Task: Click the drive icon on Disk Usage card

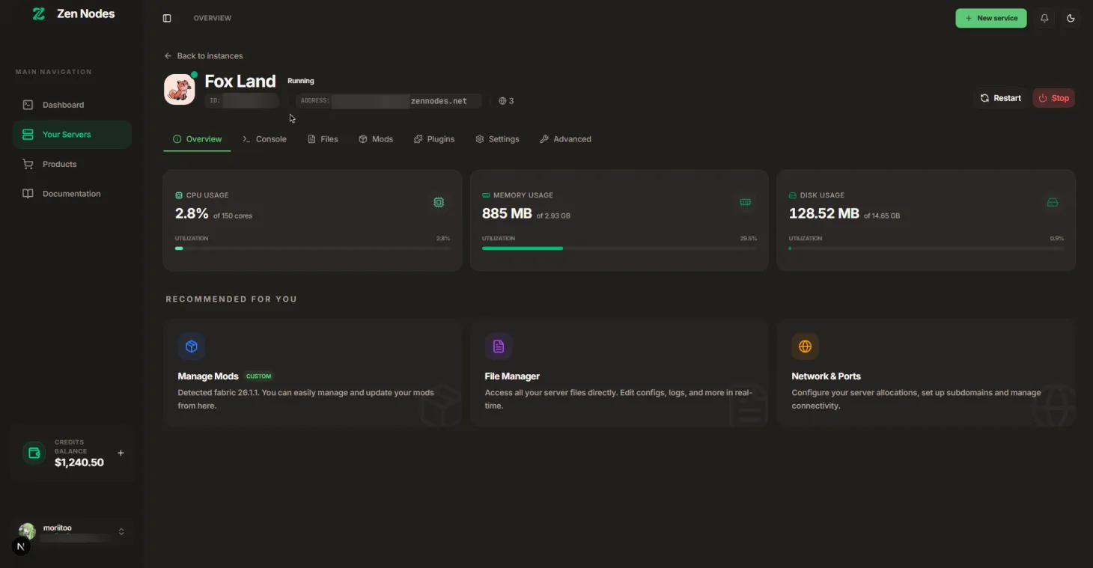Action: pos(1052,202)
